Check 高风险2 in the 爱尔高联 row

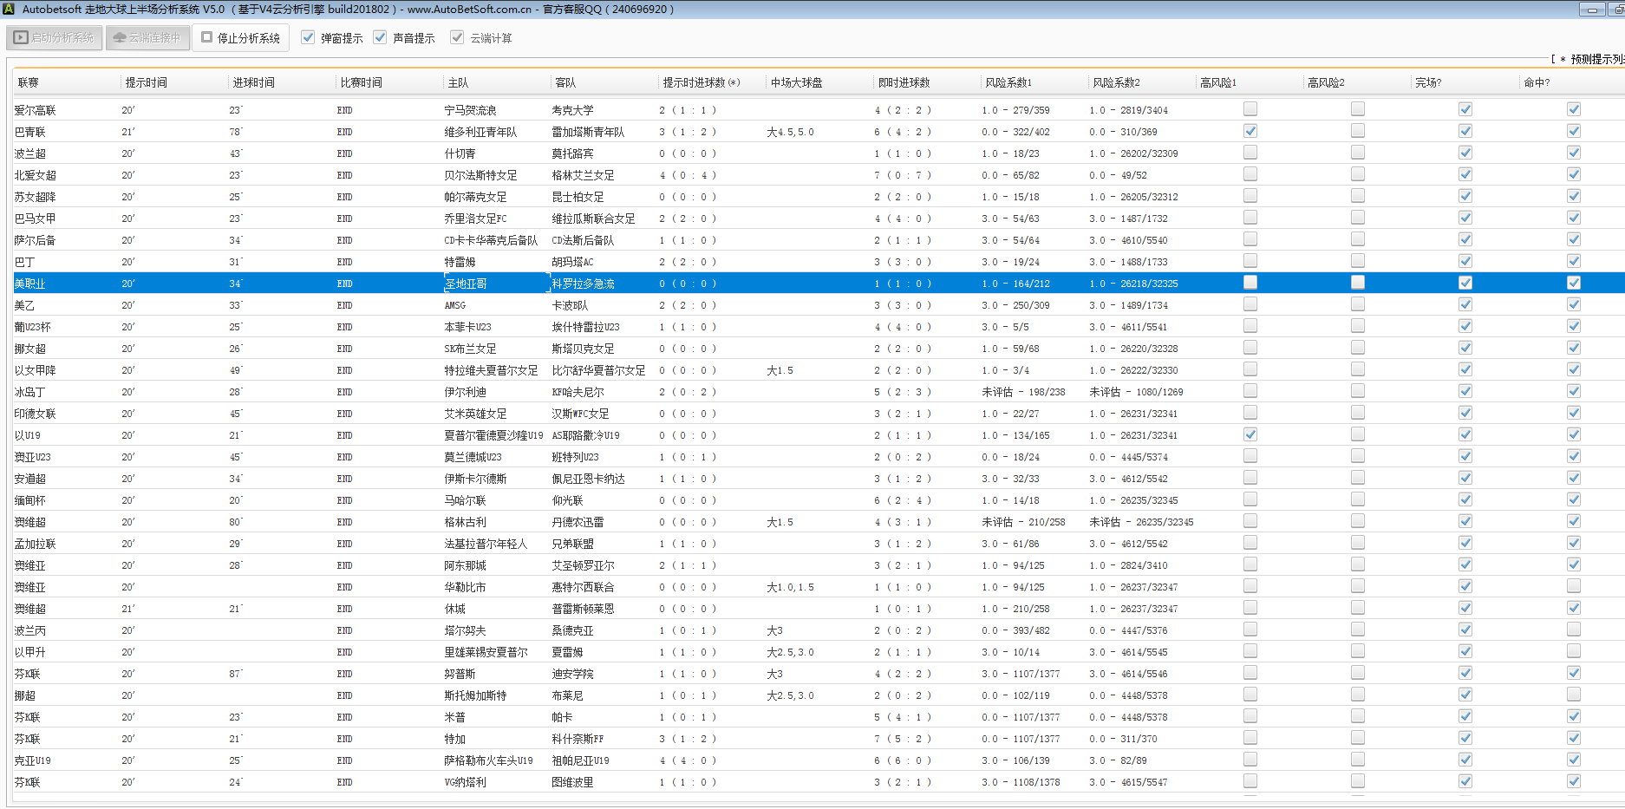coord(1357,109)
